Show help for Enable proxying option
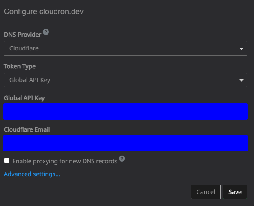Viewport: 254px width, 206px height. click(122, 159)
